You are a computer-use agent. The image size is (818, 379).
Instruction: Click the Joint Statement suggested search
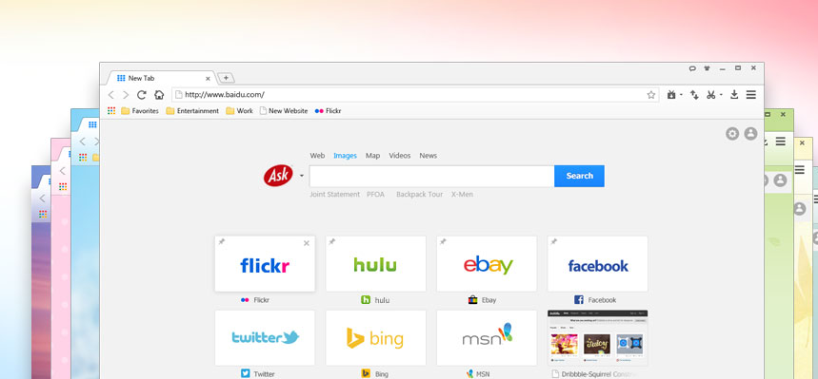[x=335, y=194]
